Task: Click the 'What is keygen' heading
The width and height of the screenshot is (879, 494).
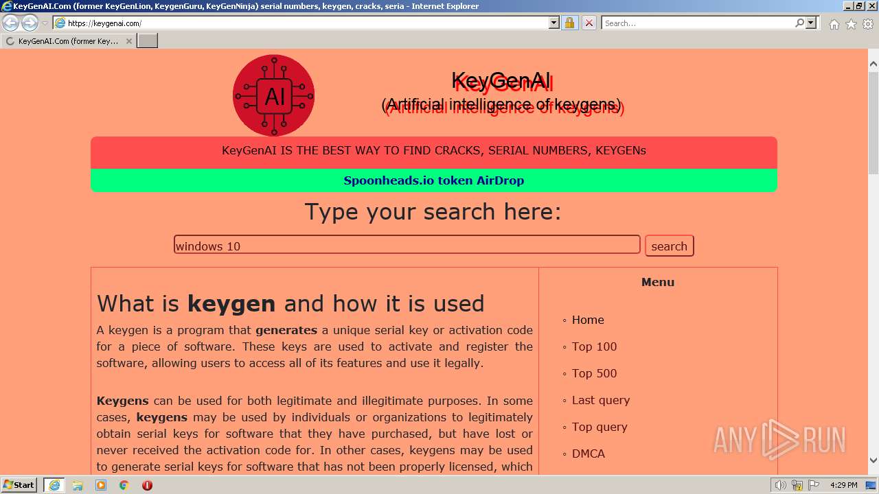Action: click(x=290, y=303)
